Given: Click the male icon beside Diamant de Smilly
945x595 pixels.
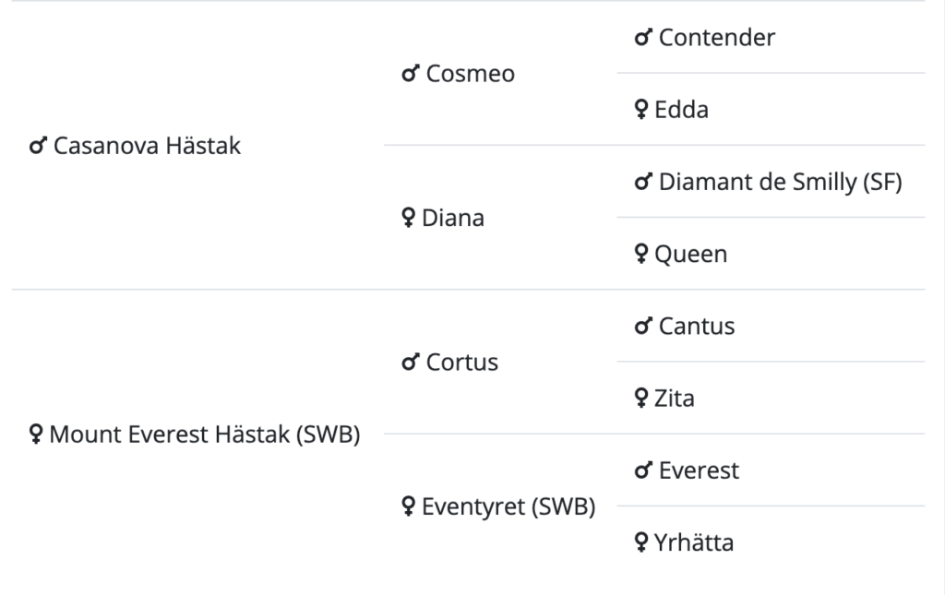Looking at the screenshot, I should tap(643, 182).
